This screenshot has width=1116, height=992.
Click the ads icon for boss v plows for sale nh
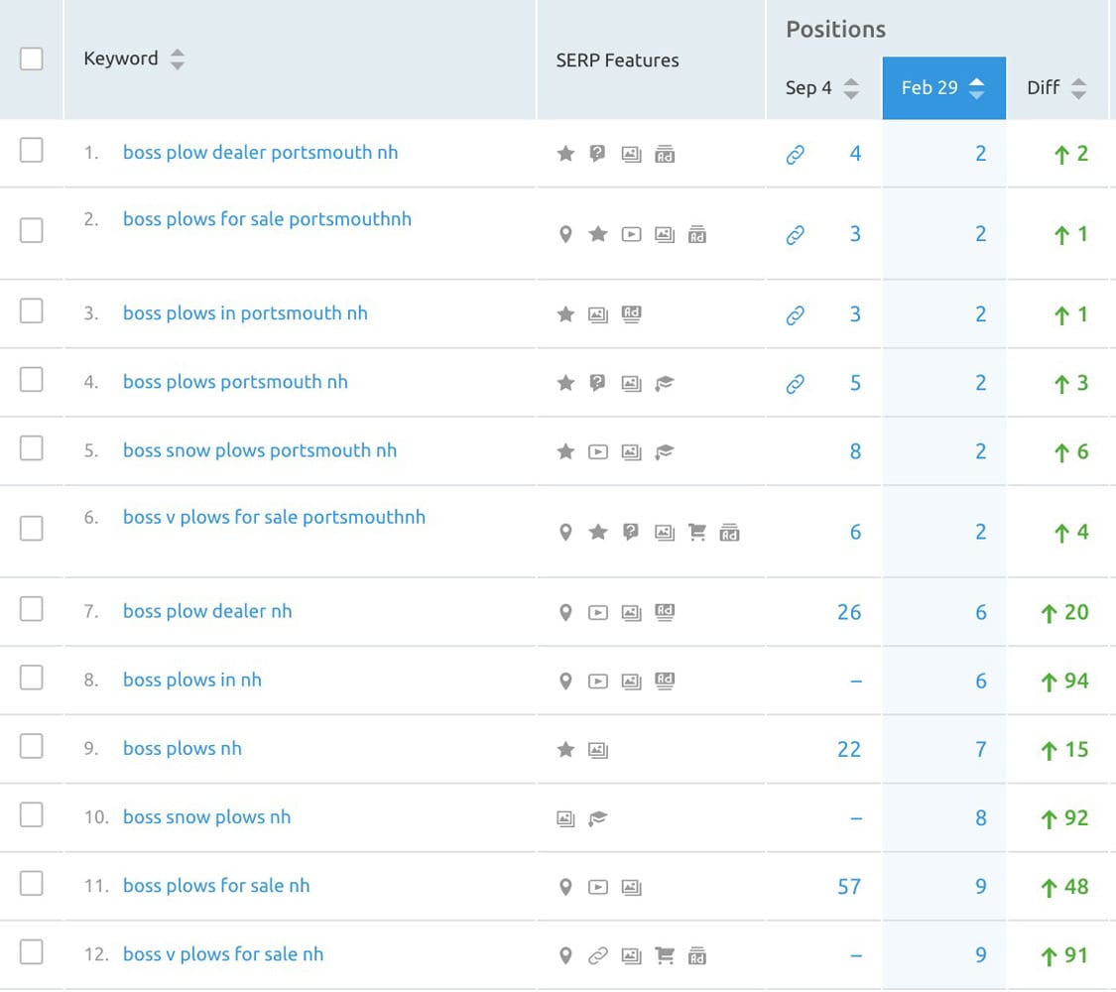coord(696,955)
